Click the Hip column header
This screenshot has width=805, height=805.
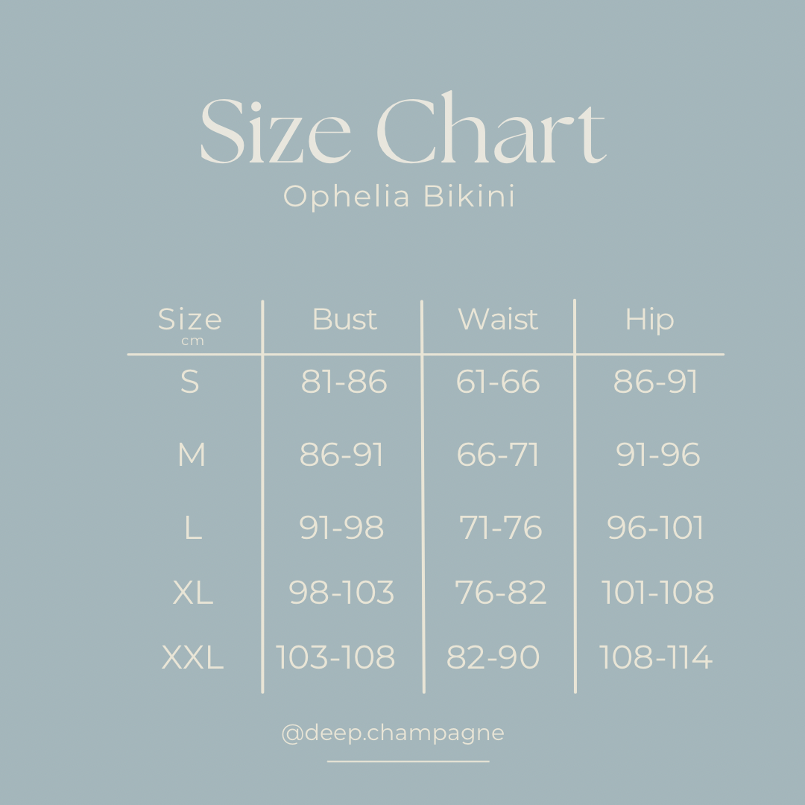click(x=649, y=321)
